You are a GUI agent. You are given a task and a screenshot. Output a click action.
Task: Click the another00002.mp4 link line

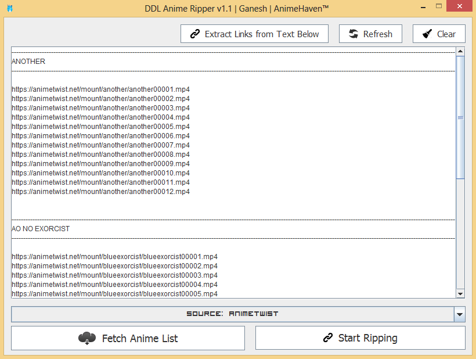click(101, 99)
